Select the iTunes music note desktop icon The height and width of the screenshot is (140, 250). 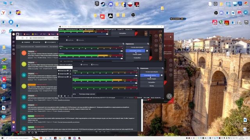[4, 31]
